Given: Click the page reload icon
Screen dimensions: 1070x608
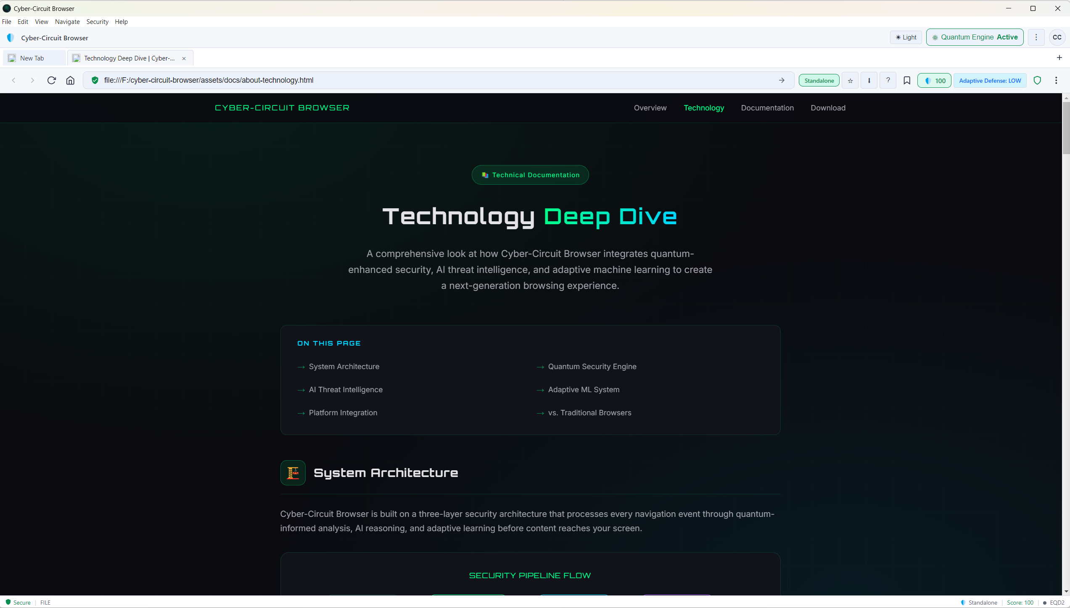Looking at the screenshot, I should pos(51,80).
